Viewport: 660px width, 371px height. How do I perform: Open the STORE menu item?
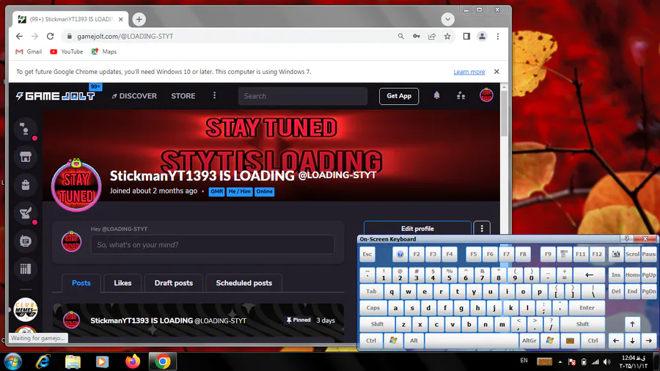pos(183,96)
